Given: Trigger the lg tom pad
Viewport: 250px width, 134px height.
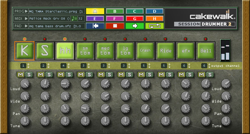Looking at the screenshot, I should click(x=125, y=51).
